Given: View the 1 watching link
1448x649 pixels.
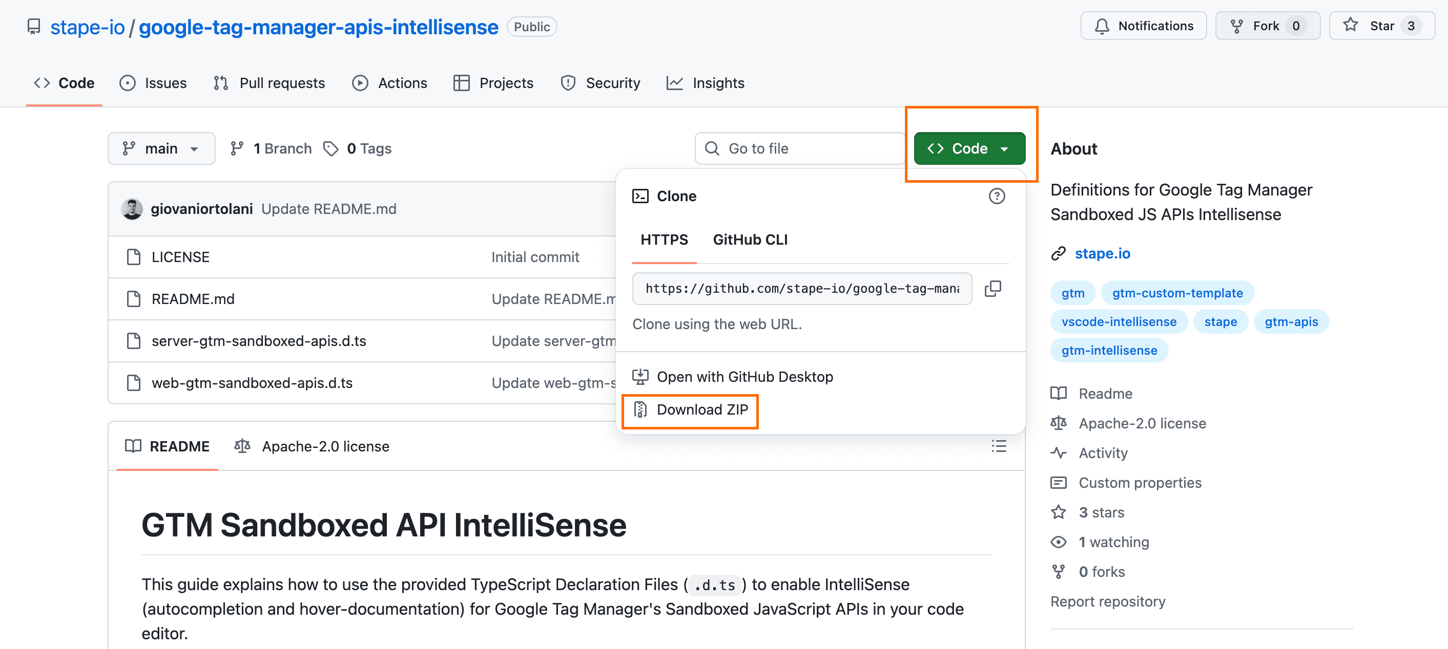Looking at the screenshot, I should click(x=1113, y=543).
